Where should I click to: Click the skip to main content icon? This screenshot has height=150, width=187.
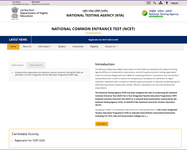148,3
